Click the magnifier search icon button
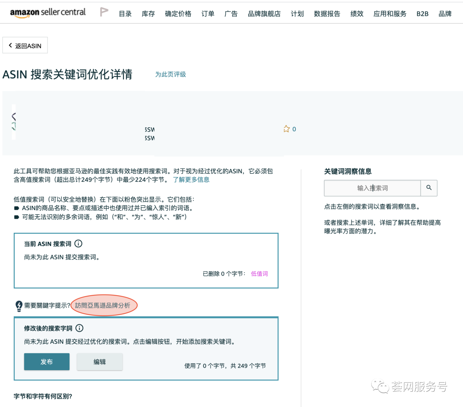 click(429, 188)
